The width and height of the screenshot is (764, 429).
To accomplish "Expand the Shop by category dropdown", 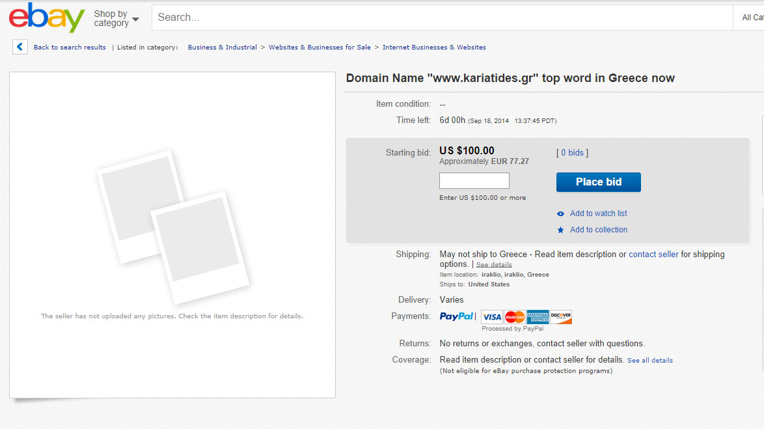I will 116,18.
